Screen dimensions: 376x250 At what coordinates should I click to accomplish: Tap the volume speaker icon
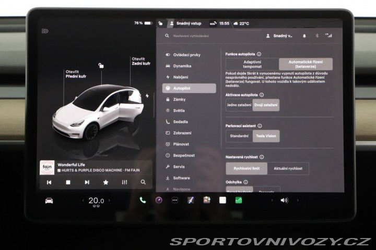[285, 200]
